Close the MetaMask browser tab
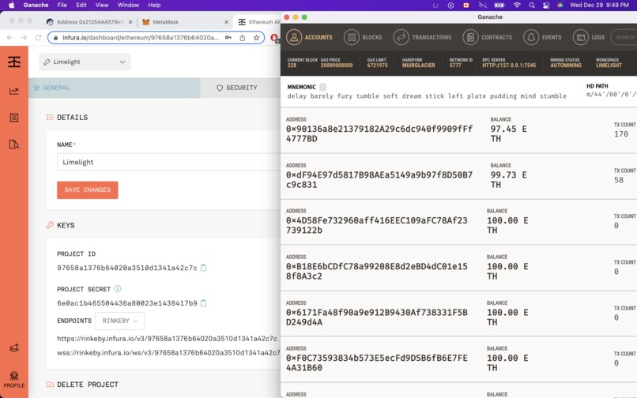Screen dimensions: 637x398 (226, 22)
